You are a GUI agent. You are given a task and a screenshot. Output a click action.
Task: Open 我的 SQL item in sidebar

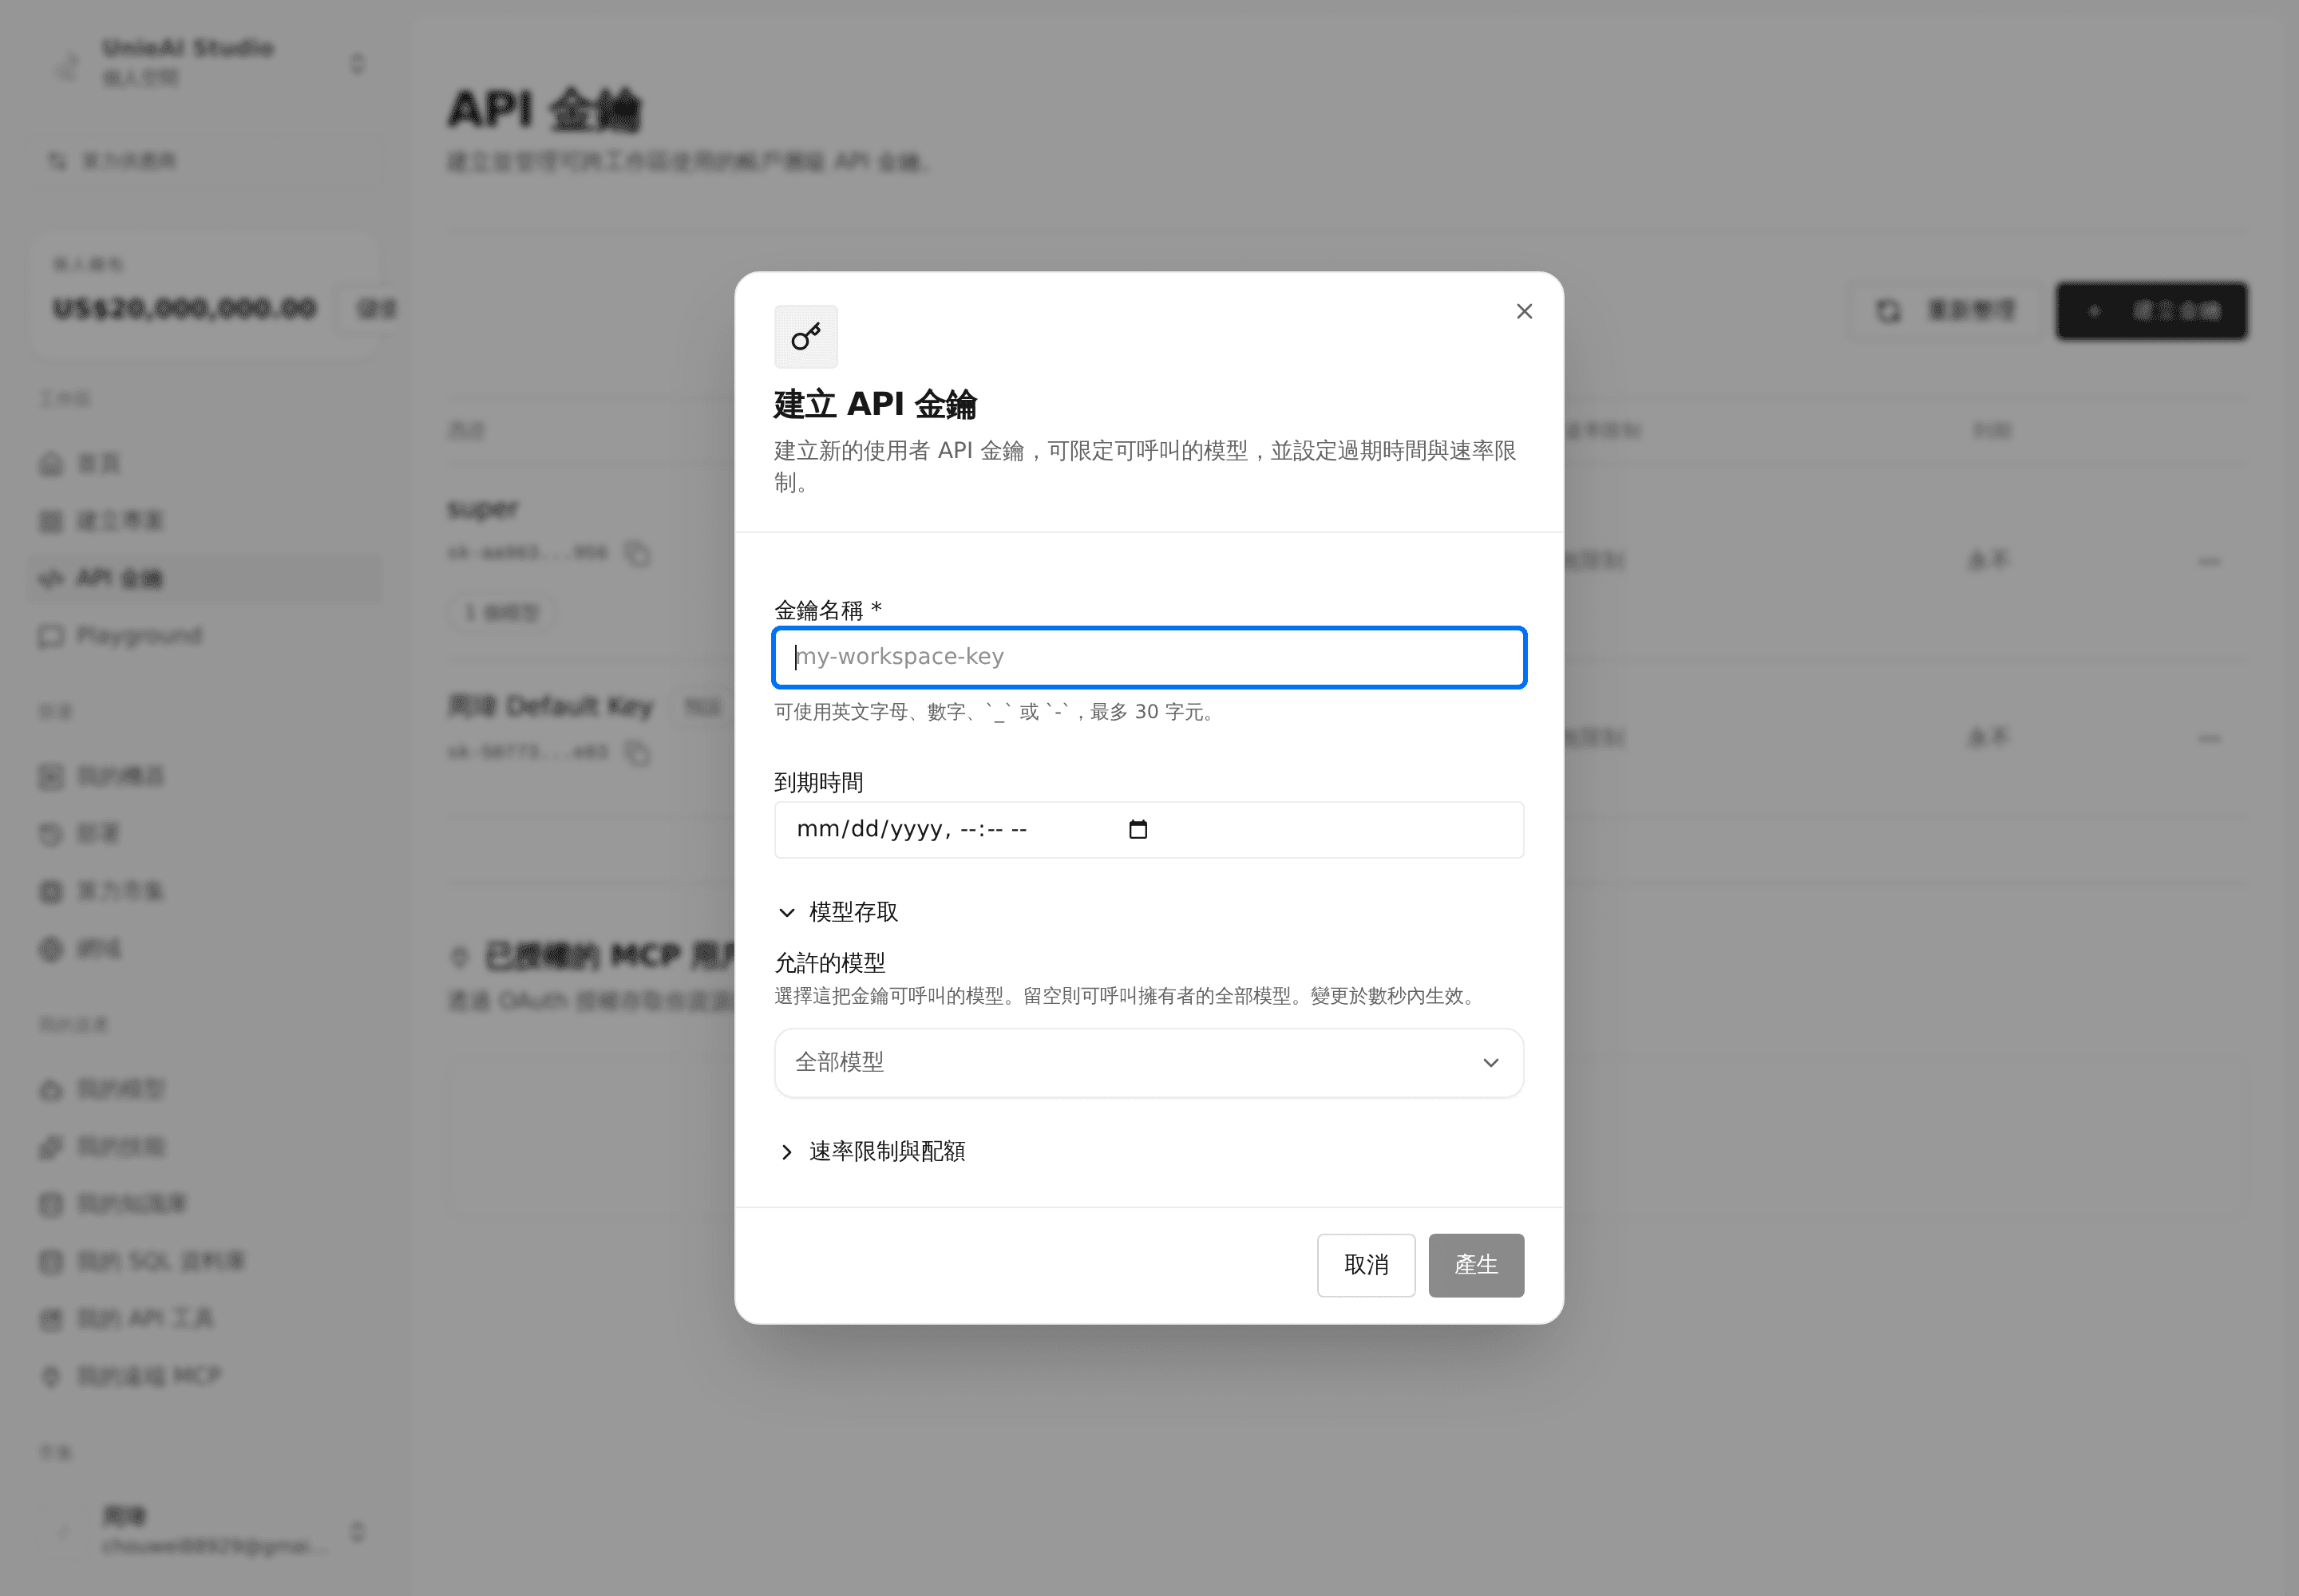pyautogui.click(x=204, y=1261)
